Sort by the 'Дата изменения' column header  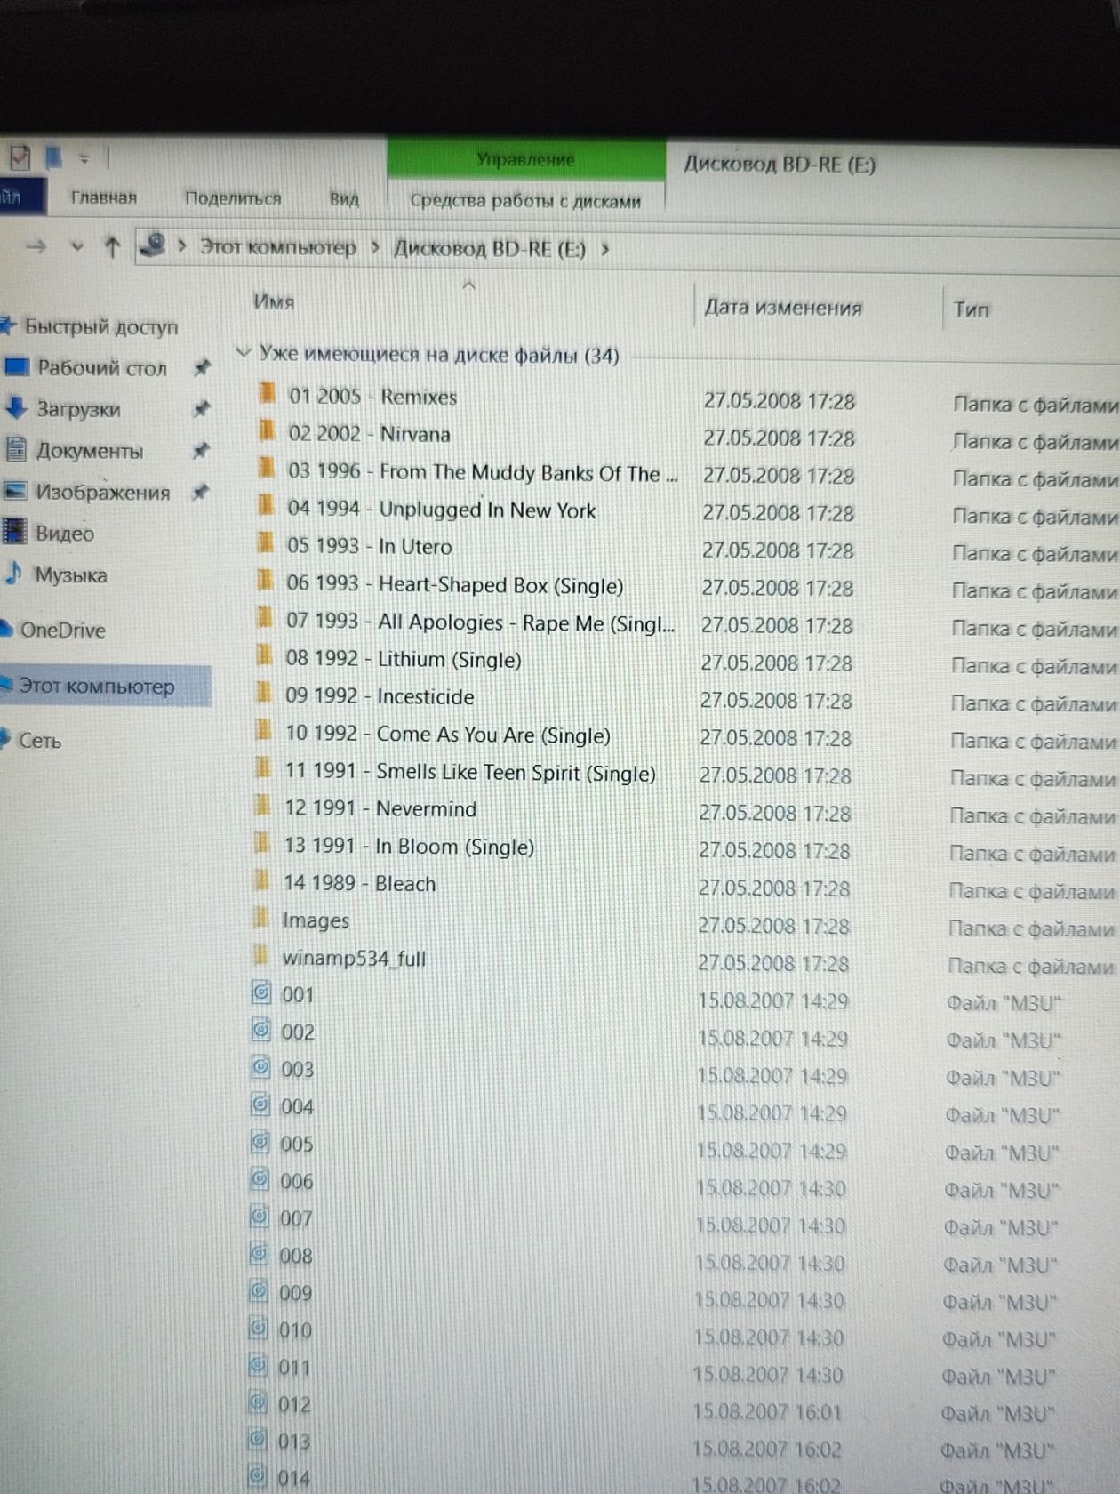pyautogui.click(x=783, y=308)
